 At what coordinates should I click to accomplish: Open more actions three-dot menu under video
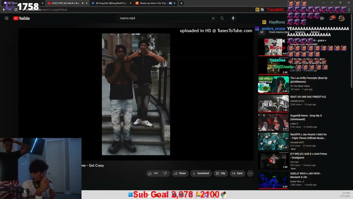250,173
